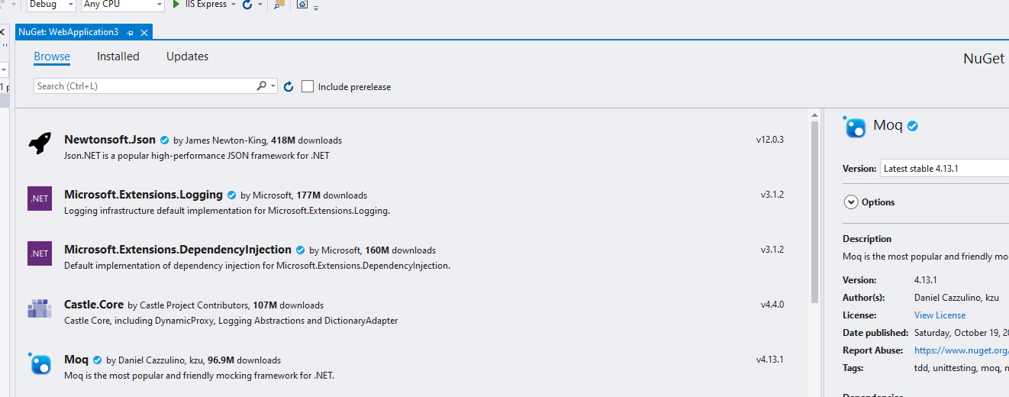The width and height of the screenshot is (1009, 397).
Task: Pin the NuGet: WebApplication3 tab
Action: tap(131, 32)
